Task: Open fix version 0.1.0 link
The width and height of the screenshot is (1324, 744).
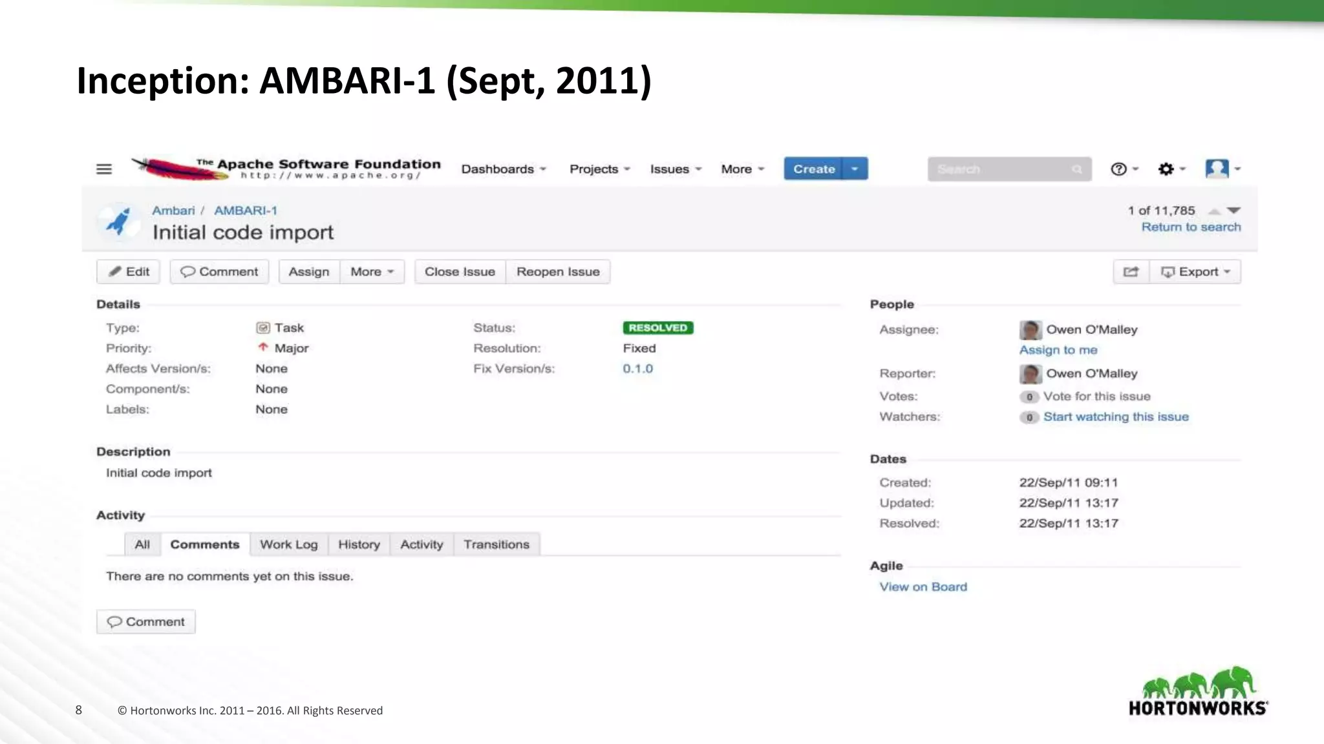Action: click(638, 369)
